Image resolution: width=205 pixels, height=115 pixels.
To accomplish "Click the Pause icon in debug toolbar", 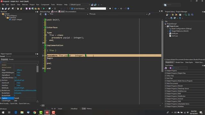I will [x=55, y=9].
